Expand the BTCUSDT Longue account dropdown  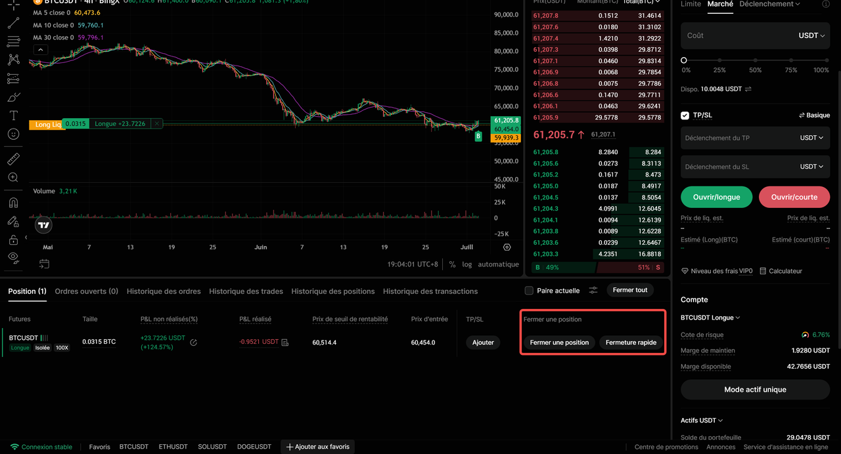(710, 318)
